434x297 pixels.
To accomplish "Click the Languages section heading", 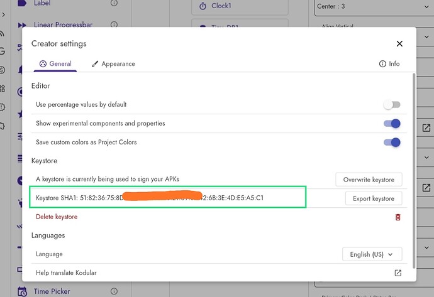I will (48, 235).
